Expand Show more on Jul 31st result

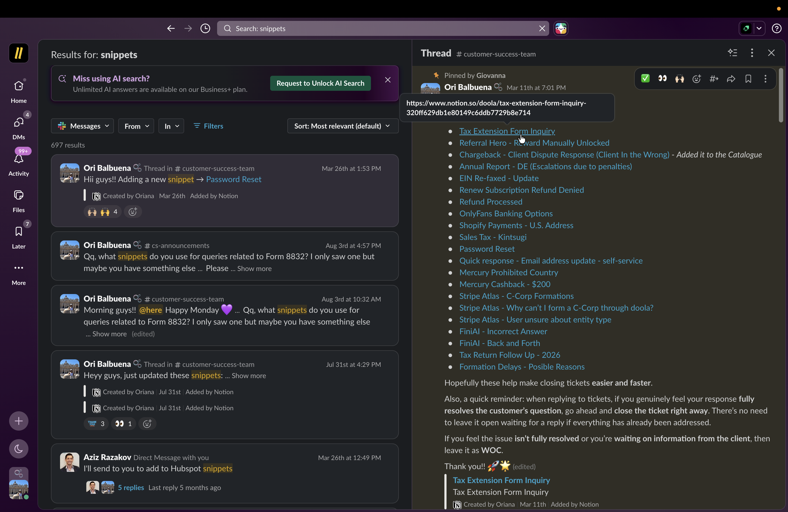[x=249, y=376]
